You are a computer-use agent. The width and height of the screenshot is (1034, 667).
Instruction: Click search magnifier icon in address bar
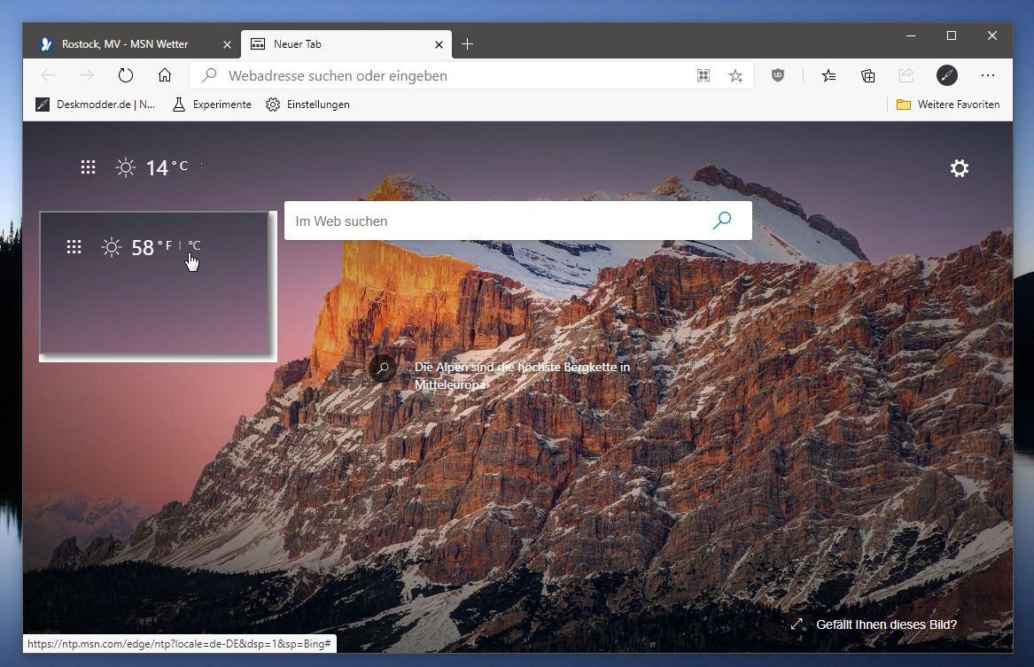(209, 75)
